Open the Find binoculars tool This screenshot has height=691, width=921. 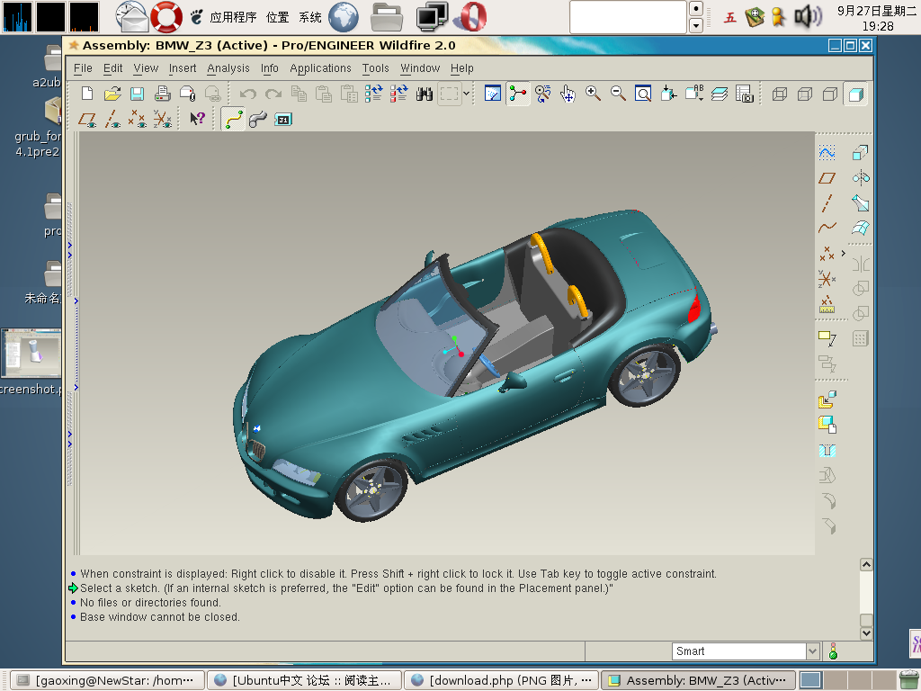(x=425, y=94)
